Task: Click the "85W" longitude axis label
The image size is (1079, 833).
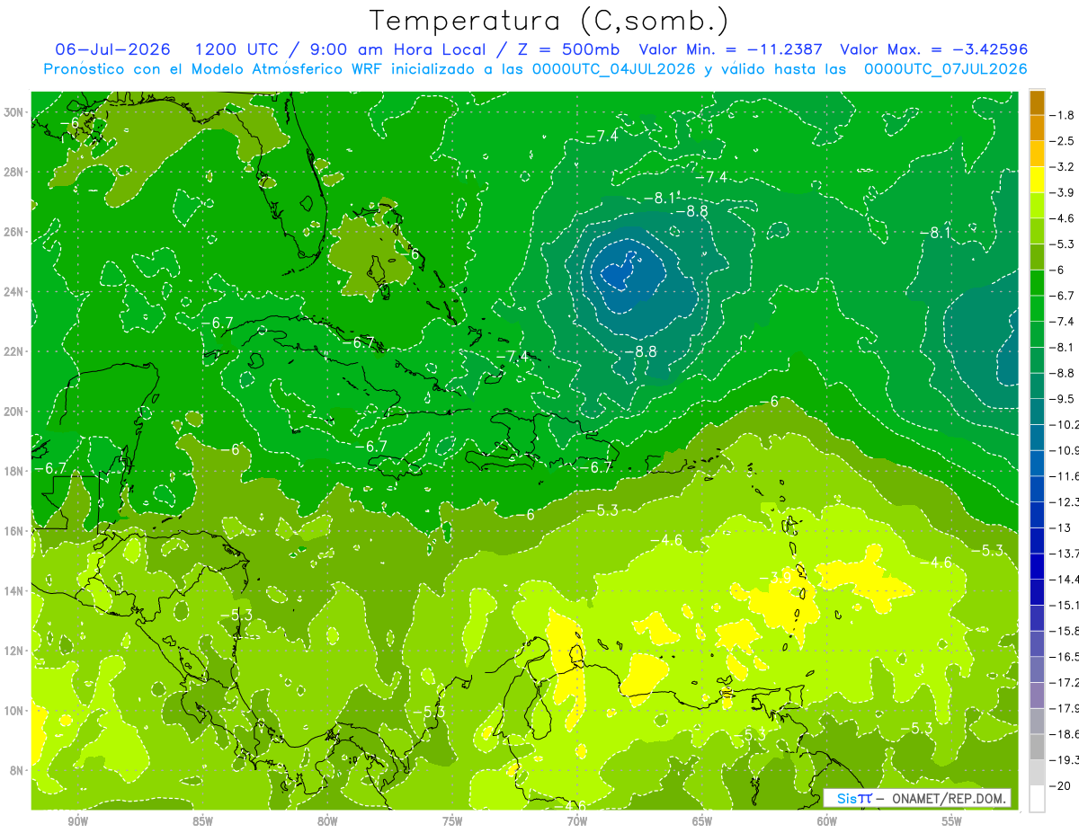Action: tap(202, 822)
